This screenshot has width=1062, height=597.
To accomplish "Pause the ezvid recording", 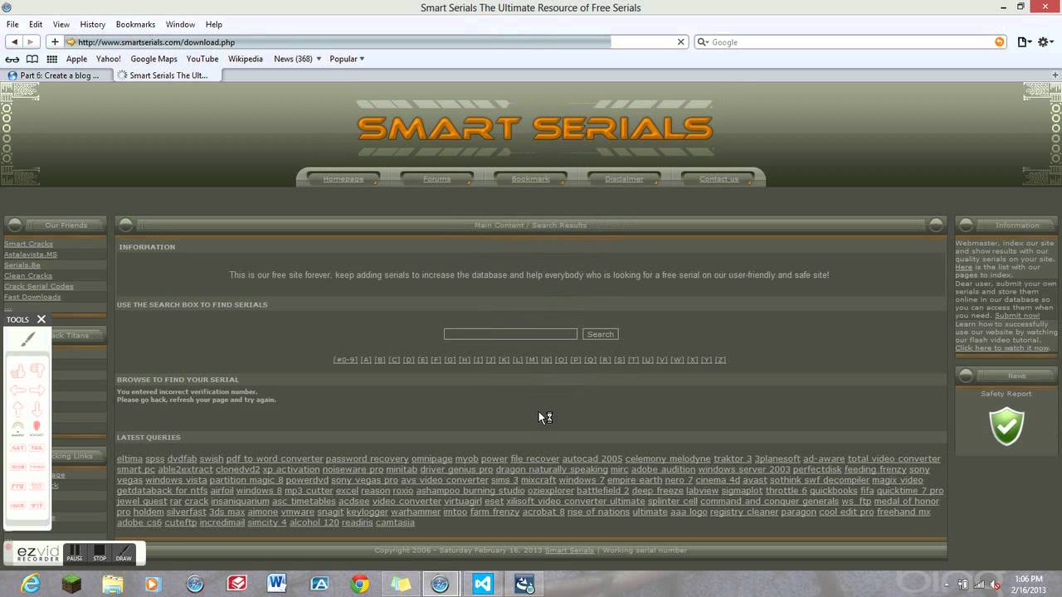I will point(75,553).
